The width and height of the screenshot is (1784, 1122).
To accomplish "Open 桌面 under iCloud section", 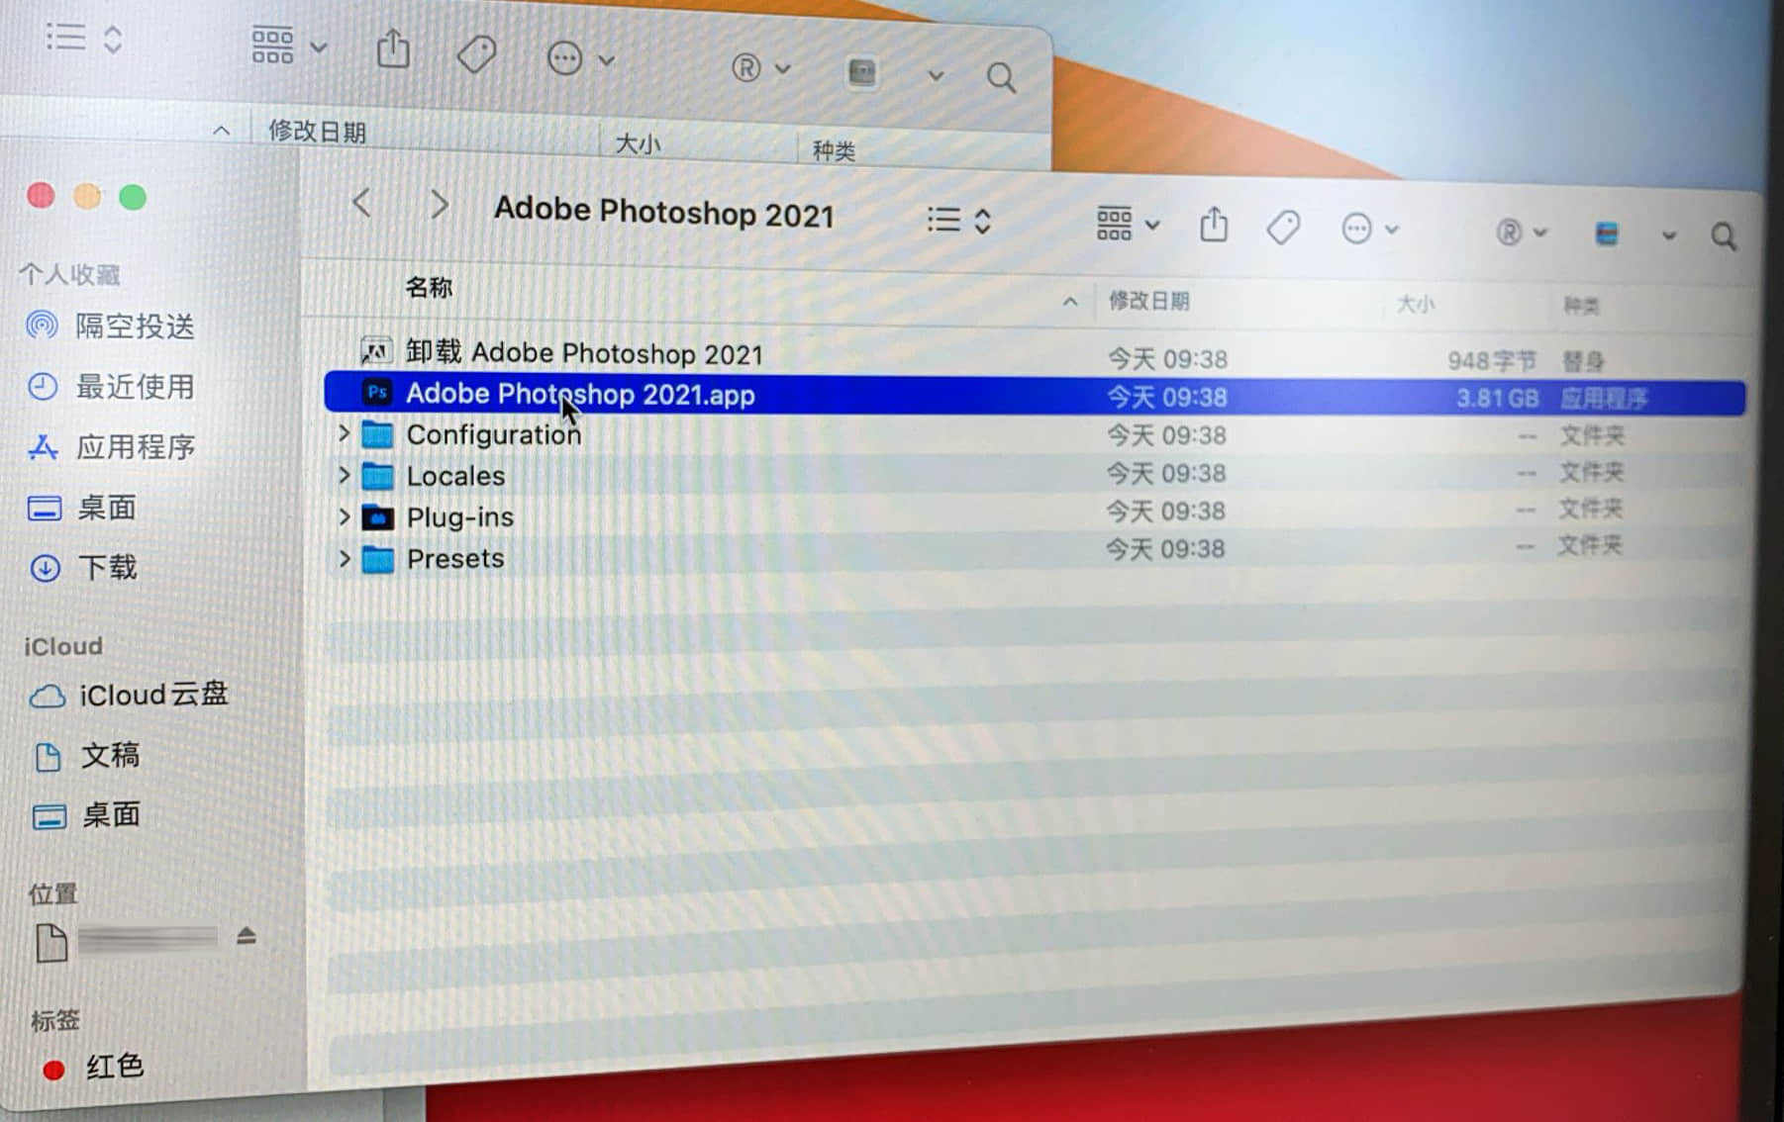I will [x=87, y=815].
